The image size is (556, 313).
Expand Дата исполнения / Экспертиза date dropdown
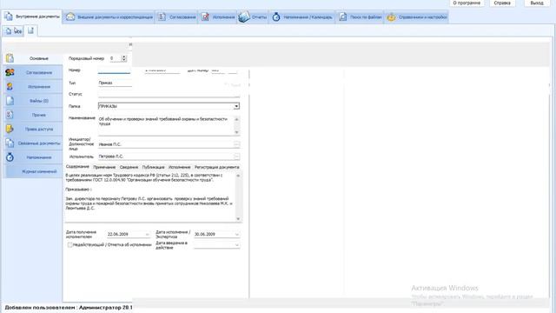click(x=237, y=235)
